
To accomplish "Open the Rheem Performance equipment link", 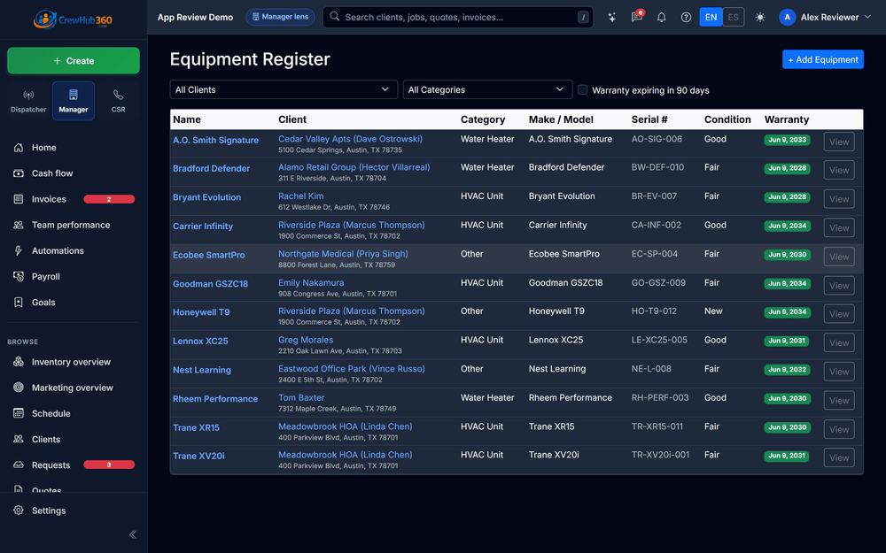I will tap(215, 398).
